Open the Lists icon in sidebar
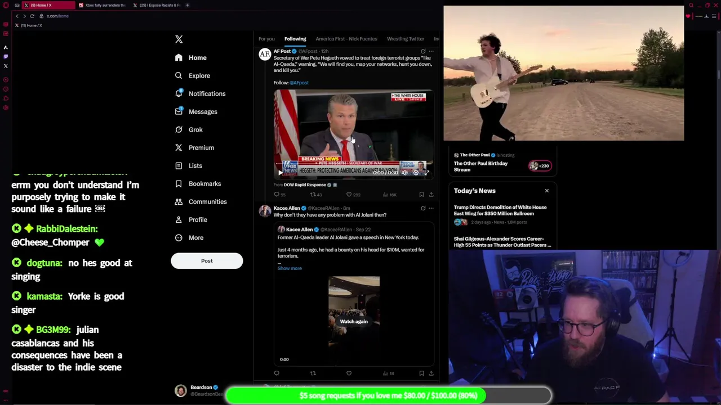This screenshot has width=721, height=405. 179,165
